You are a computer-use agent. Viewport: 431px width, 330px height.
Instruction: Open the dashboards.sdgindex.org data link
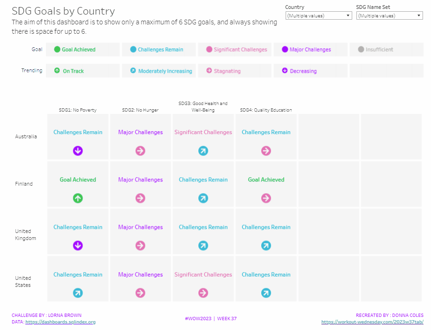point(60,322)
